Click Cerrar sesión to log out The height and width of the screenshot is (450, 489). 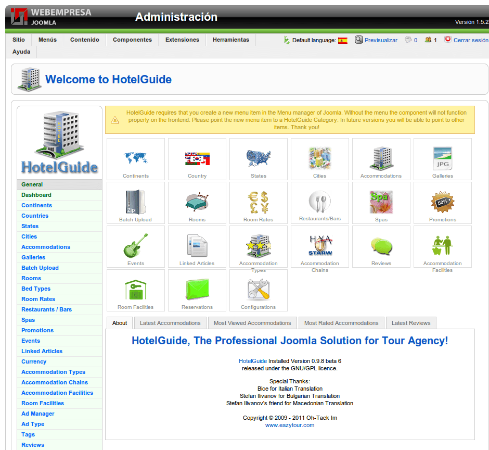tap(471, 40)
